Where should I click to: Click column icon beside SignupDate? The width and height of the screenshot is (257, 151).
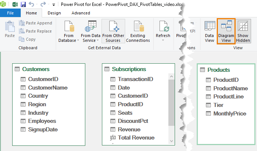23,130
